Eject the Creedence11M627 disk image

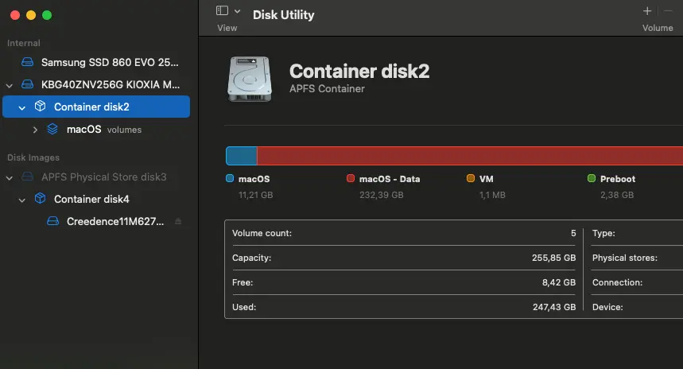pyautogui.click(x=178, y=221)
